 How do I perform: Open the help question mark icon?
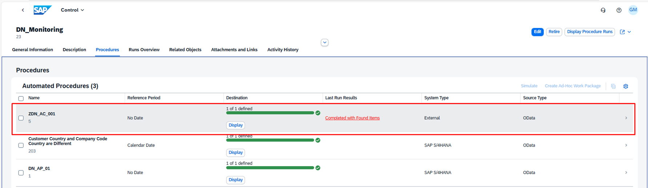click(619, 10)
